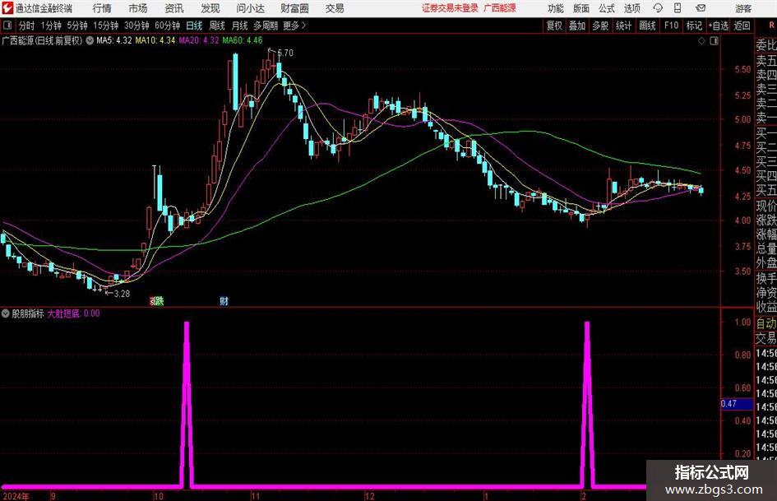Viewport: 777px width, 501px height.
Task: Activate the 画线 drawing tool
Action: pos(648,26)
